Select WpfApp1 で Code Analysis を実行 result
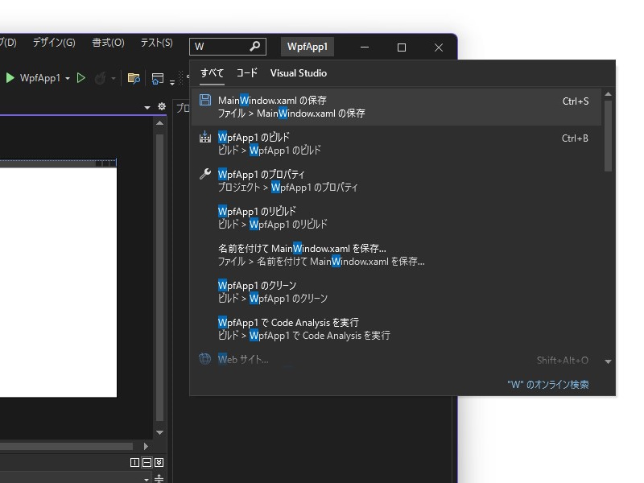 coord(396,328)
